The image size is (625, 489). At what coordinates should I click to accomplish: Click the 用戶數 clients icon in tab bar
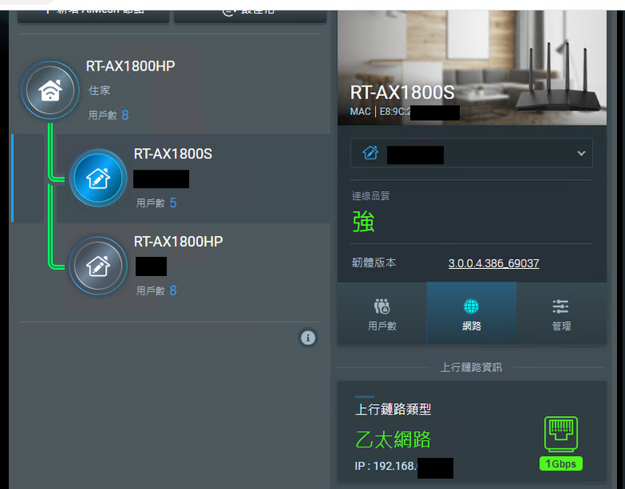click(x=382, y=307)
